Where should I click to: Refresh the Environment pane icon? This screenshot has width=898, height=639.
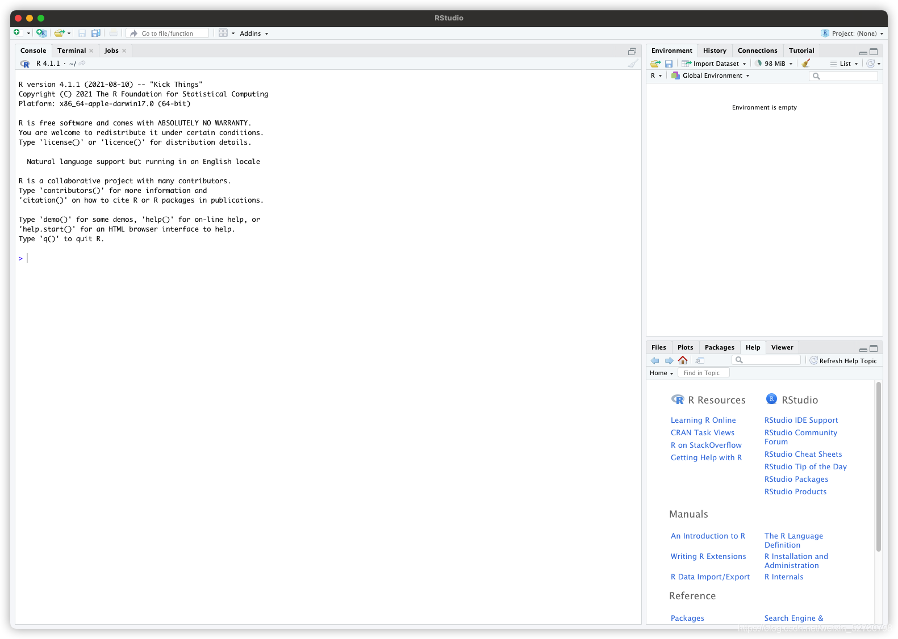click(870, 64)
